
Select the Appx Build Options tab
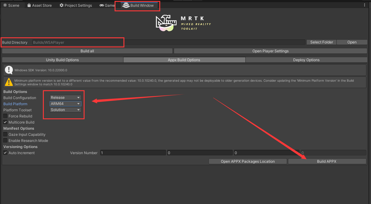coord(184,60)
